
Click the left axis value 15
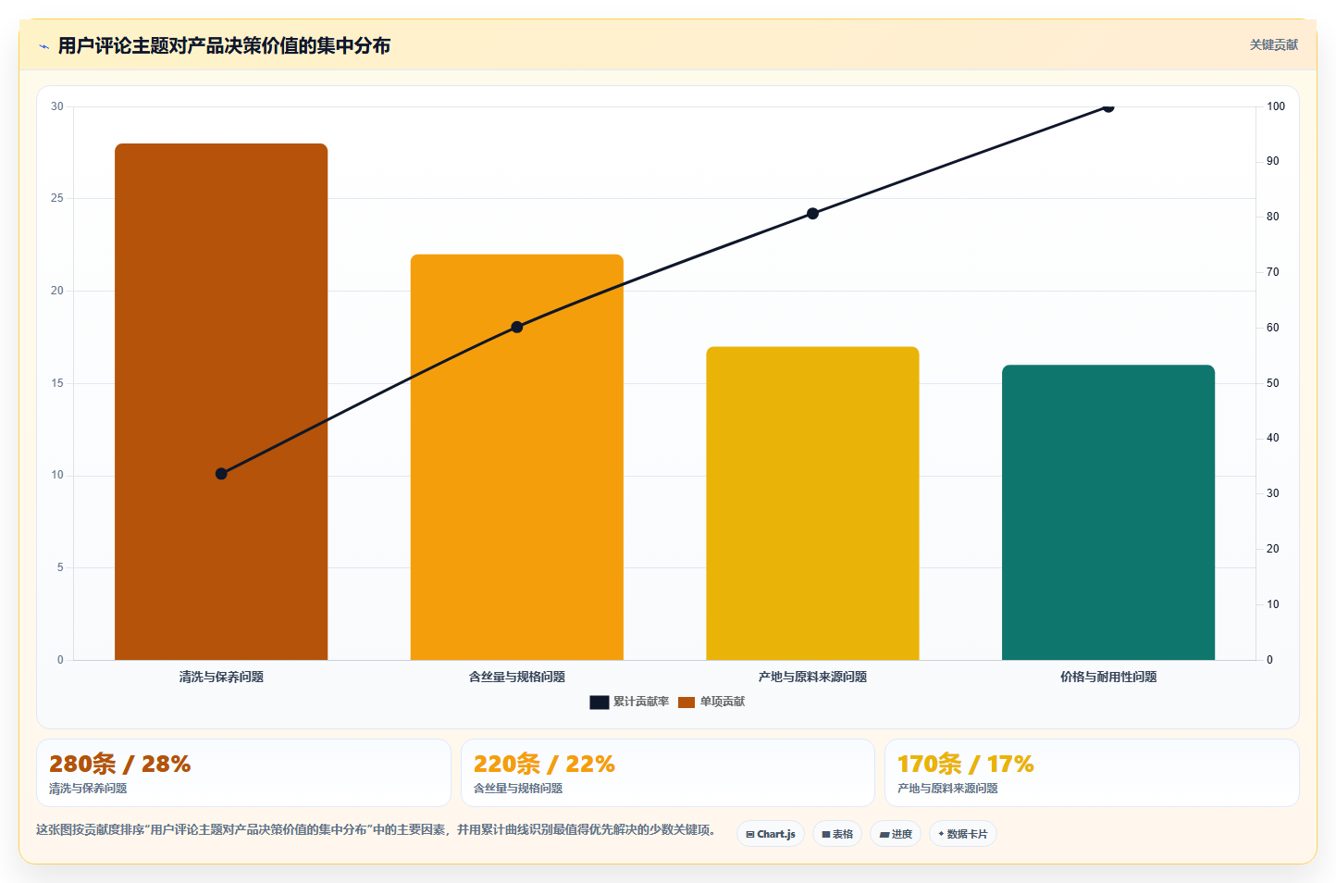(57, 383)
